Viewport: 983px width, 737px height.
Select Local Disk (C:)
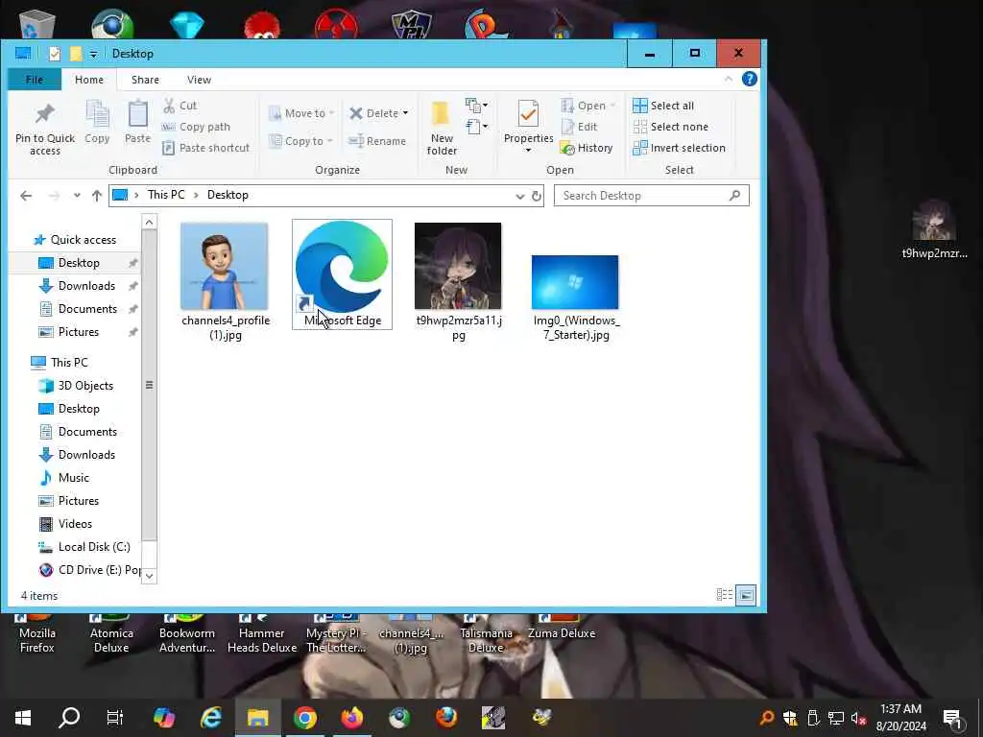tap(84, 546)
